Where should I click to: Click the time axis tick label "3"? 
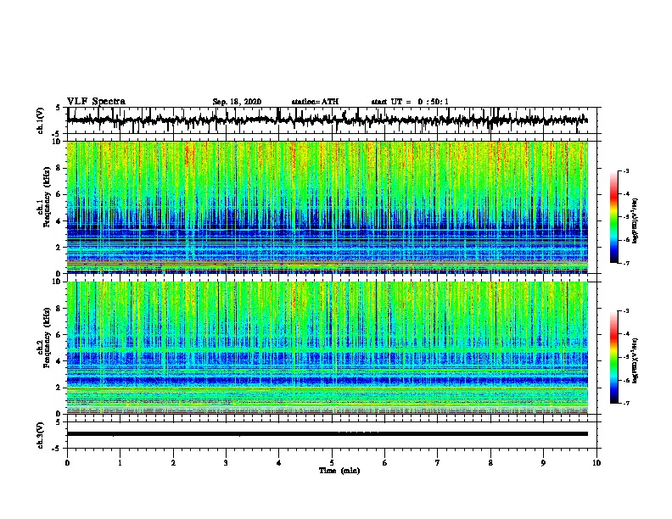tap(226, 463)
